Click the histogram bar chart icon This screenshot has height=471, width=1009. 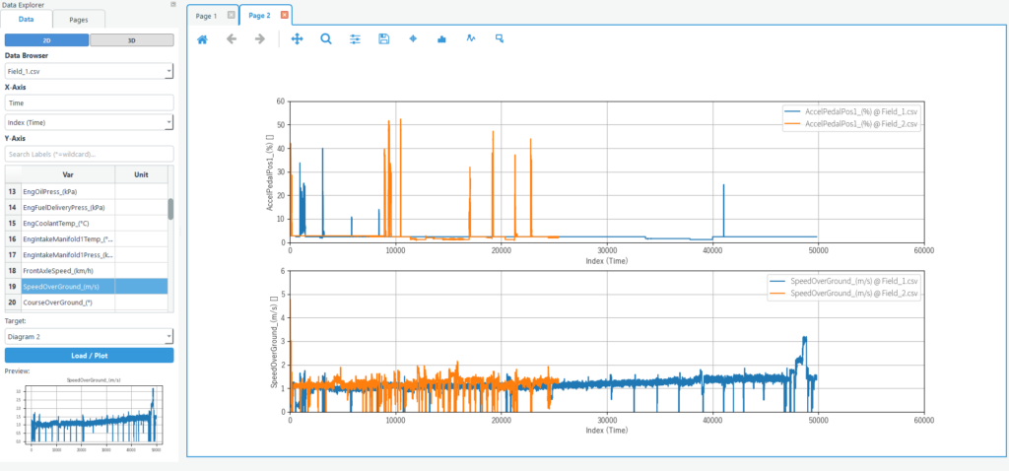[x=441, y=39]
